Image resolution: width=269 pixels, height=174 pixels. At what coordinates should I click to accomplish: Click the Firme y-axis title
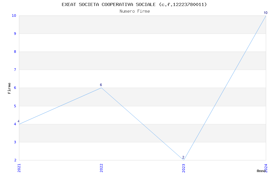[x=9, y=88]
